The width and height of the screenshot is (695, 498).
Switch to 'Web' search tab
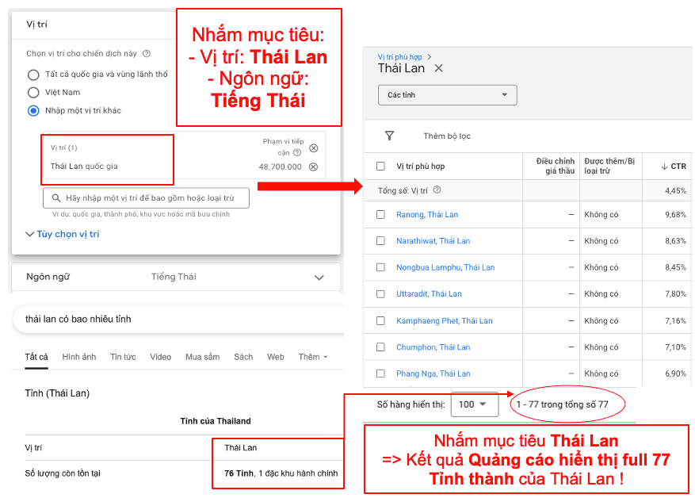coord(275,357)
